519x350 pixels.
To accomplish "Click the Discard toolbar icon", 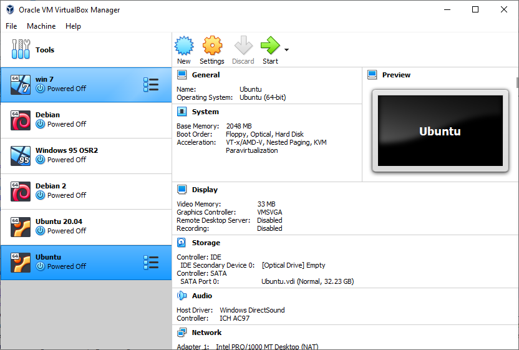I will [x=243, y=46].
